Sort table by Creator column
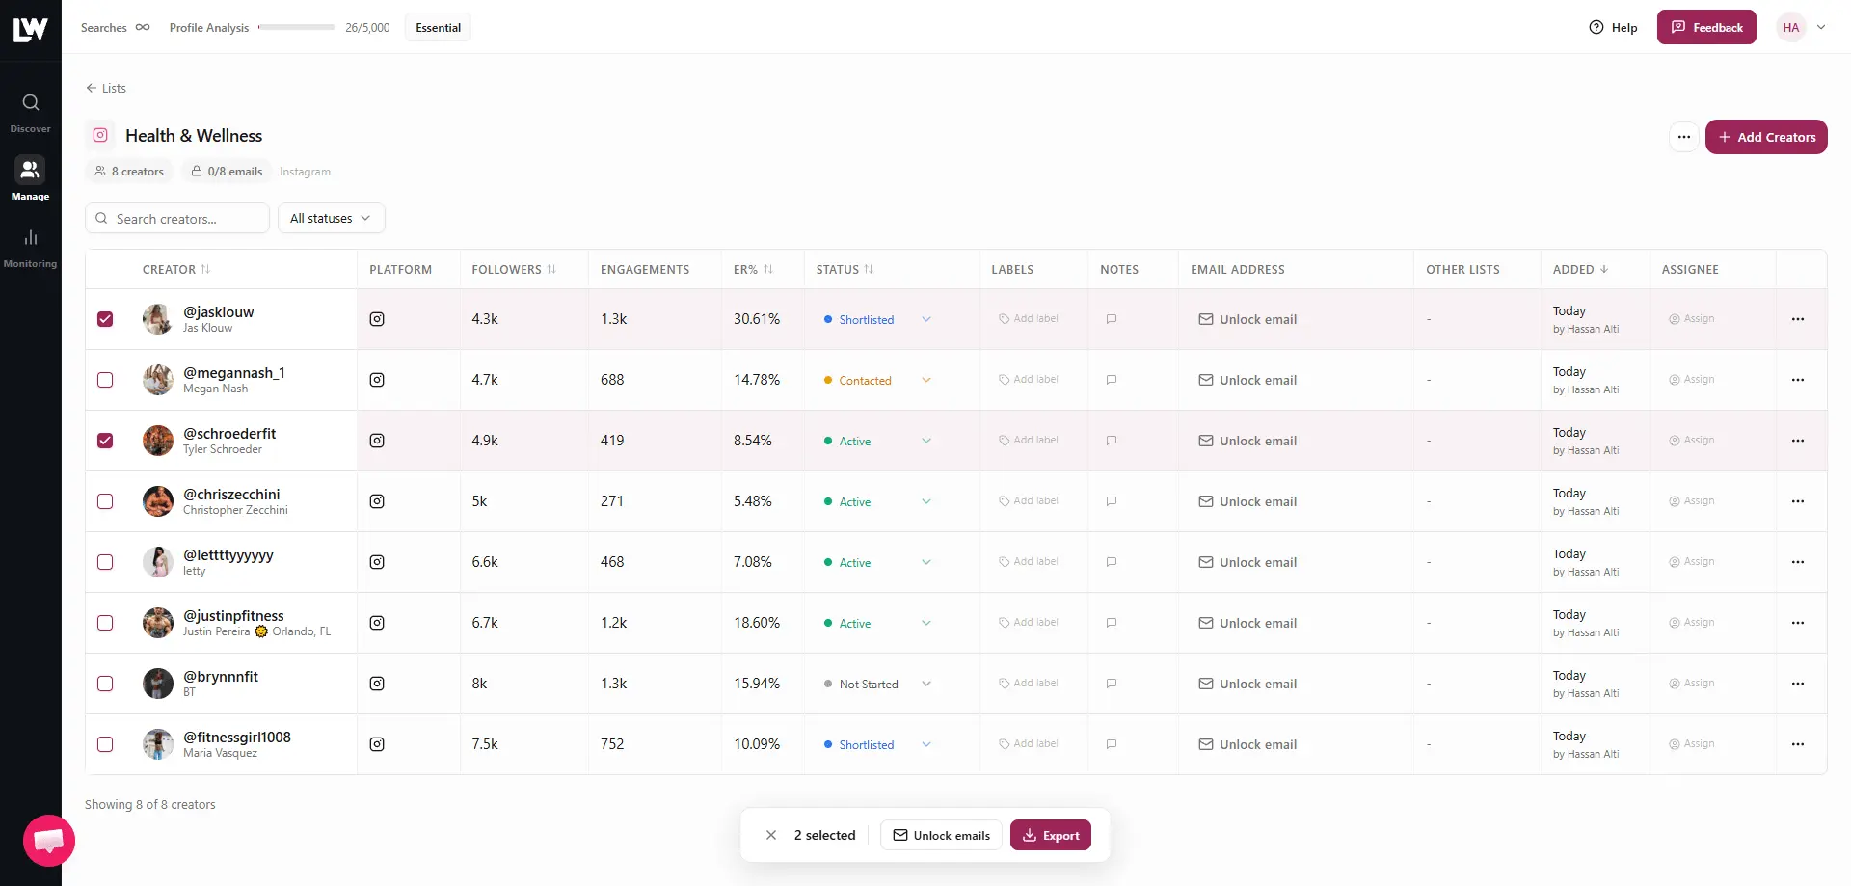 (176, 270)
